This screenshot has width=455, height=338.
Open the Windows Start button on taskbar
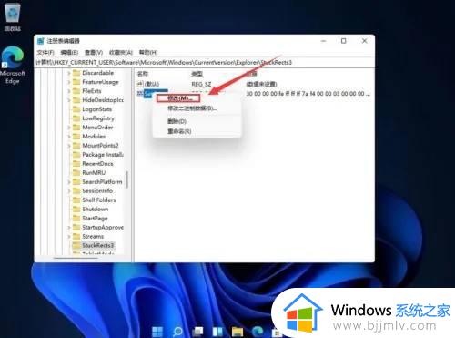pos(157,332)
